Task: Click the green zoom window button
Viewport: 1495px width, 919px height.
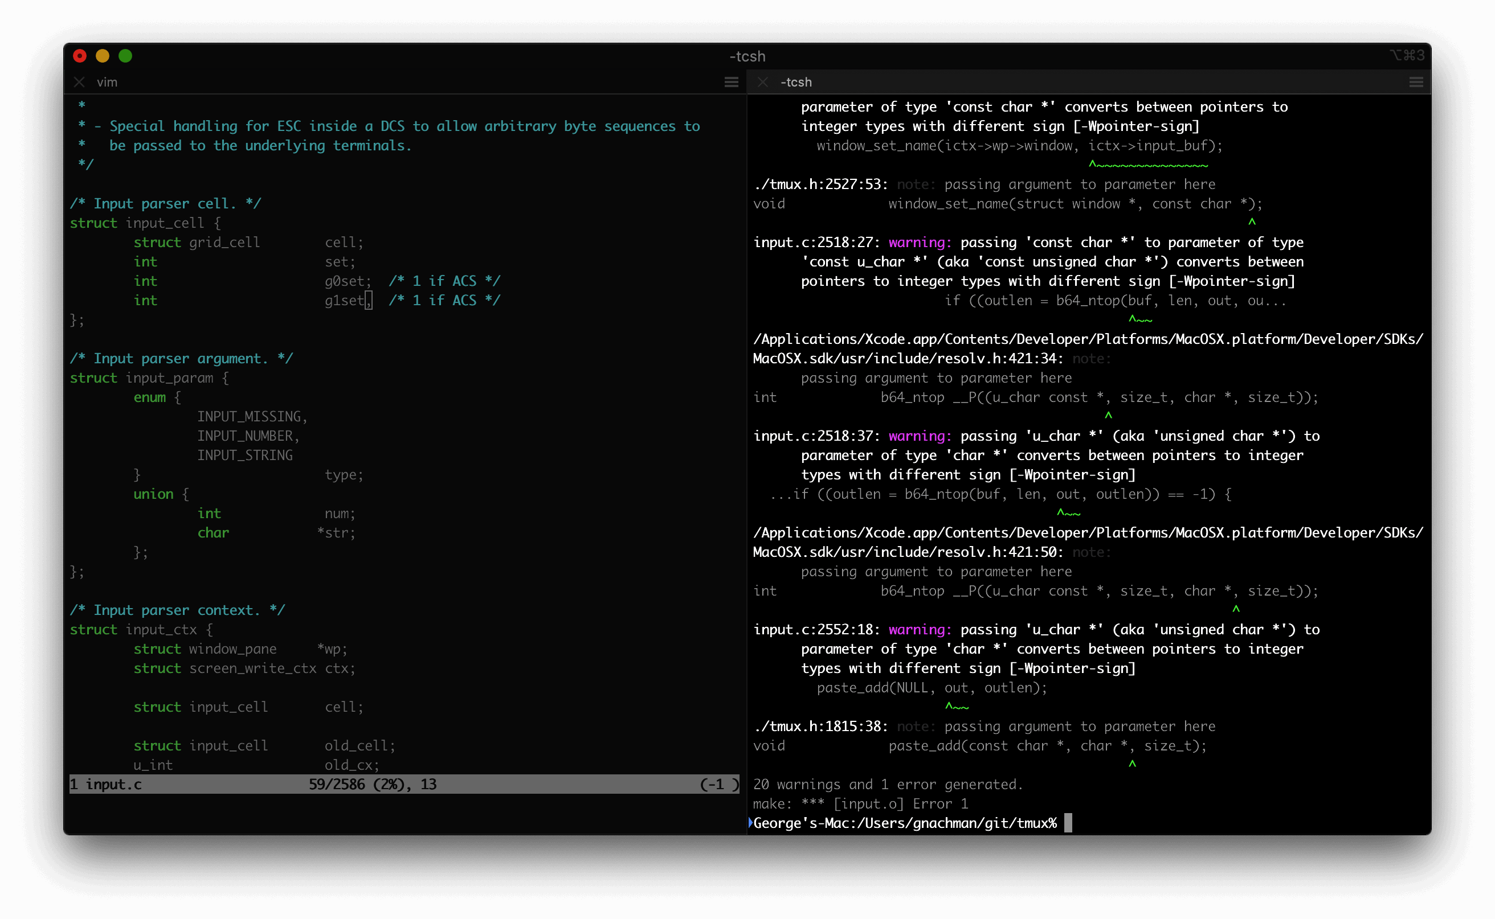Action: click(125, 56)
